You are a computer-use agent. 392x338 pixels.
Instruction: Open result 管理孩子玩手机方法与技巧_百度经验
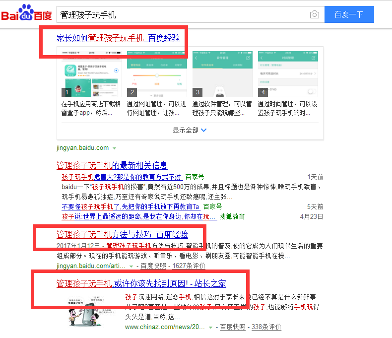click(x=122, y=234)
